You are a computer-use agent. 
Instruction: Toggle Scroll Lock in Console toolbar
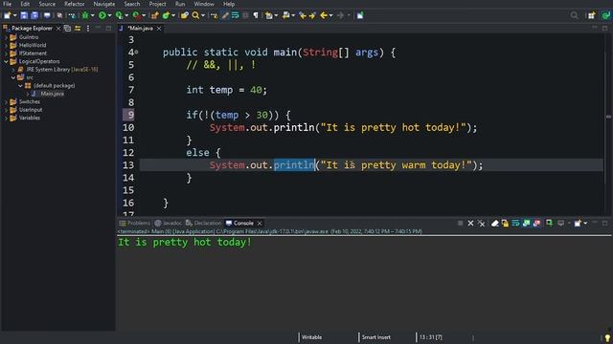[x=505, y=223]
